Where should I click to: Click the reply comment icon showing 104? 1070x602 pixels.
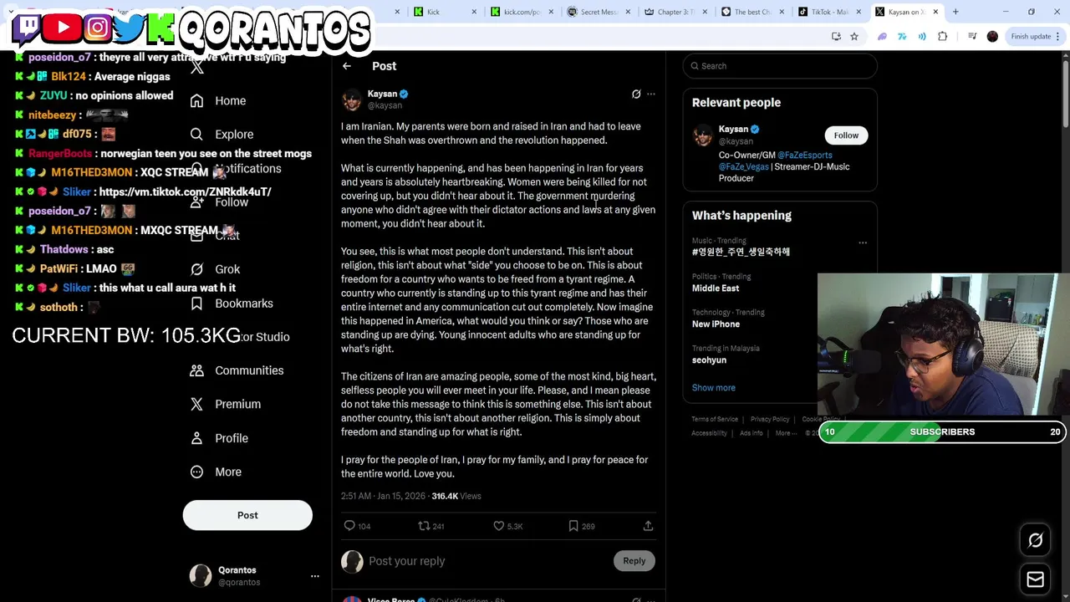click(350, 526)
